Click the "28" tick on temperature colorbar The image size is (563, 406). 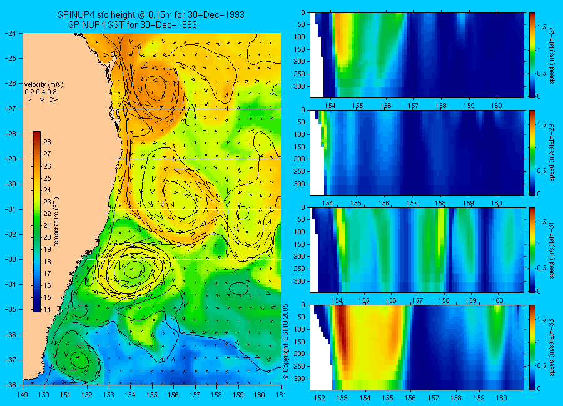coord(47,142)
